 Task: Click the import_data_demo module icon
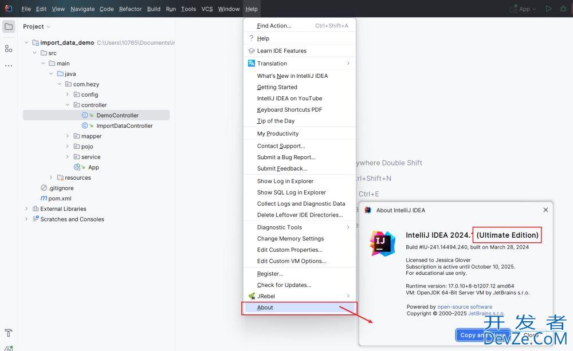coord(36,43)
